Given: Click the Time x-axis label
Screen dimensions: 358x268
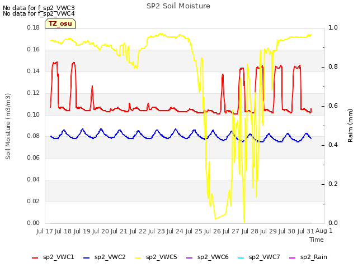Looking at the screenshot, I should [317, 240].
